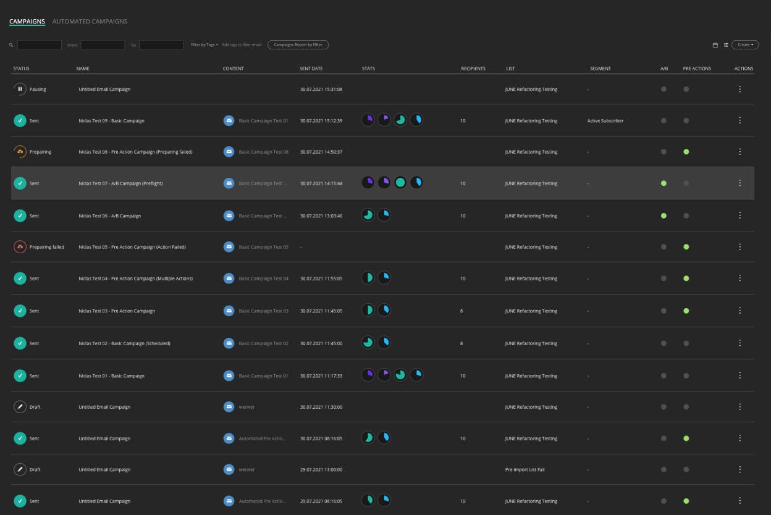The width and height of the screenshot is (771, 515).
Task: Open Niclas Test 04 - Pre Action Campaign link
Action: [135, 278]
